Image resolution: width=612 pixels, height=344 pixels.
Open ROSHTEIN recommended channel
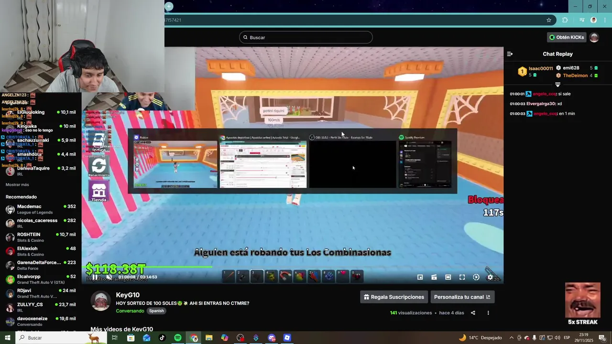(x=41, y=237)
